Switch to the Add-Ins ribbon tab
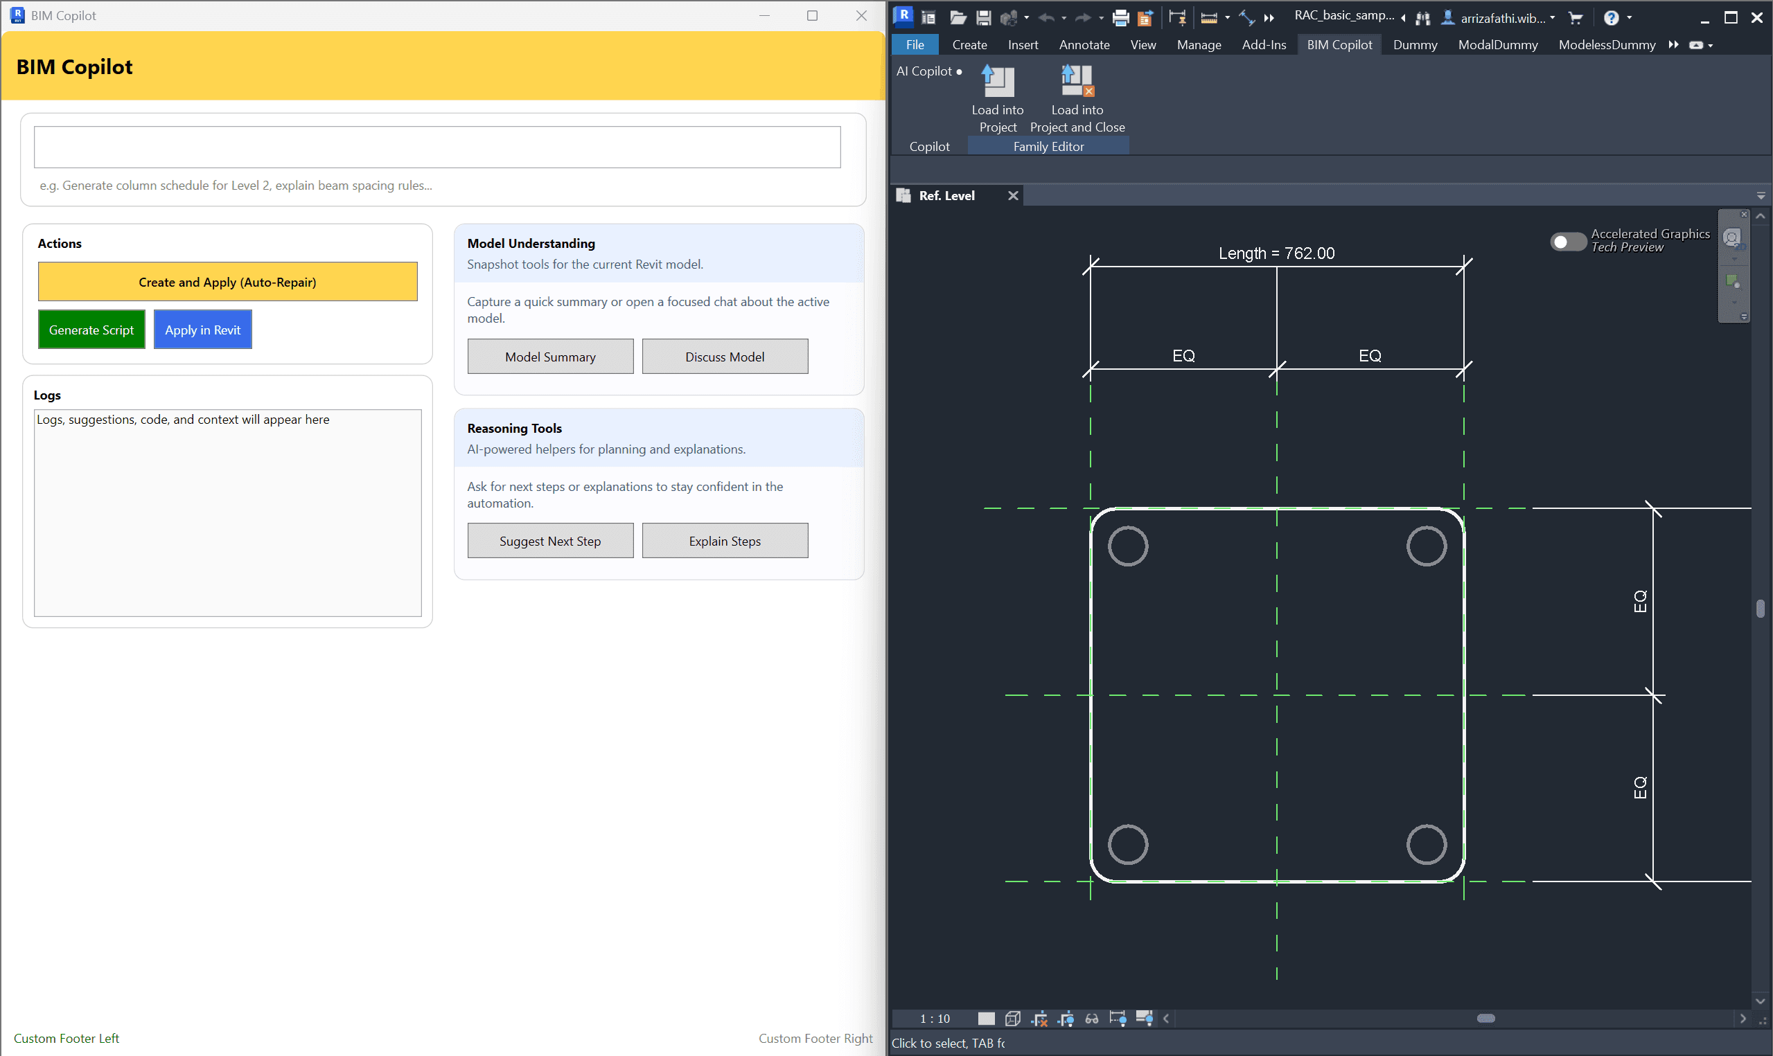Viewport: 1773px width, 1056px height. [x=1263, y=45]
